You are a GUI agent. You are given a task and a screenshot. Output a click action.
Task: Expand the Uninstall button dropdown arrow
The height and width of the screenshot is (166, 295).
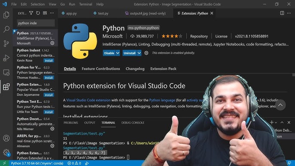click(139, 53)
